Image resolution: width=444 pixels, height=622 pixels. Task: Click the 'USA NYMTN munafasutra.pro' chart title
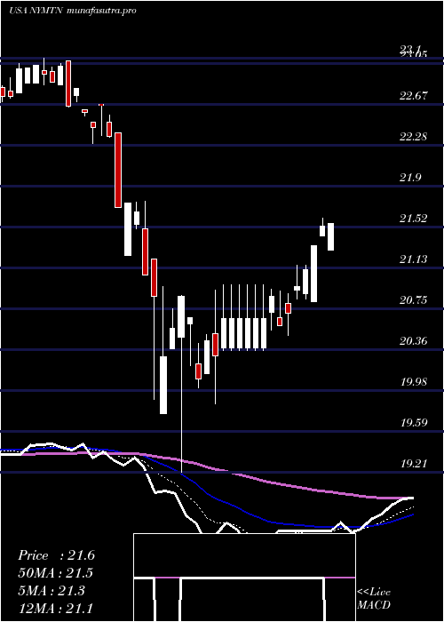73,11
